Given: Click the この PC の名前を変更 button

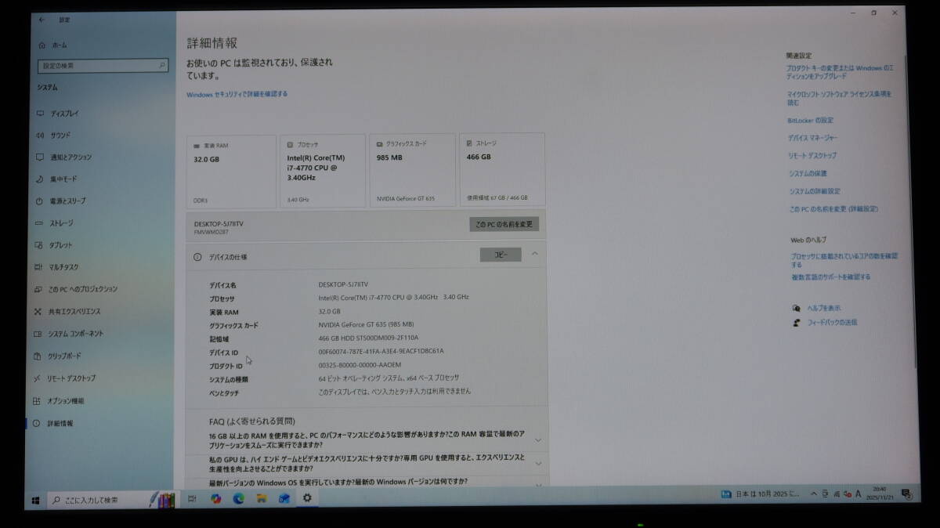Looking at the screenshot, I should coord(504,224).
